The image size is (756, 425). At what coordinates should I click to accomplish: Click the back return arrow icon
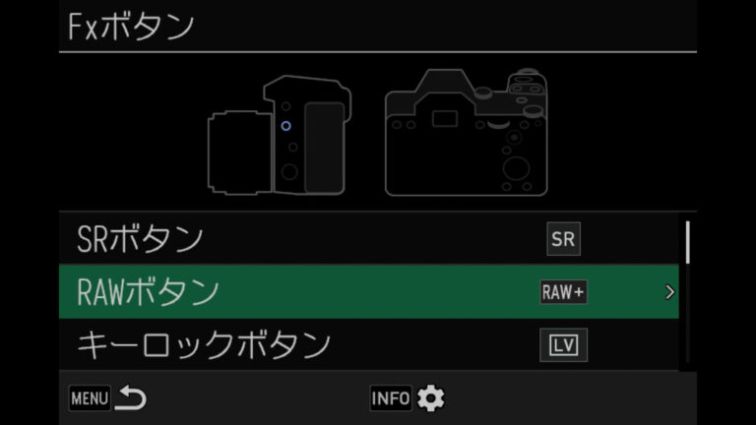pyautogui.click(x=132, y=398)
